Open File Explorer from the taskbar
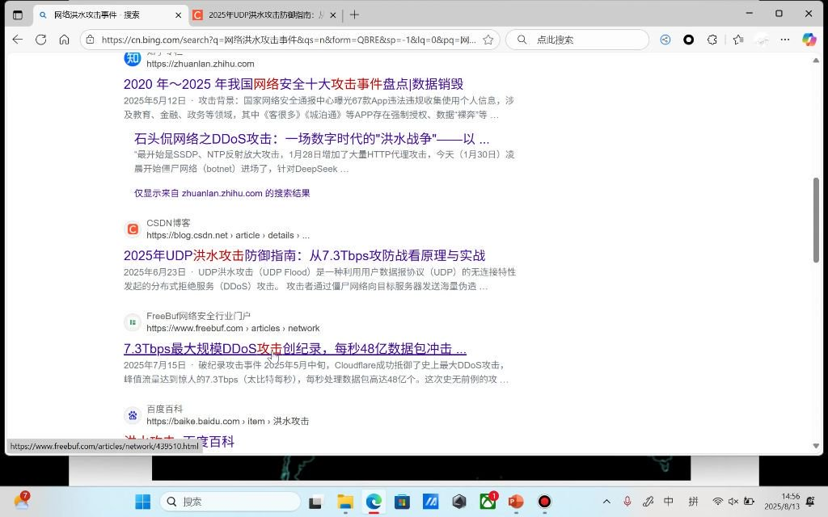 tap(344, 502)
